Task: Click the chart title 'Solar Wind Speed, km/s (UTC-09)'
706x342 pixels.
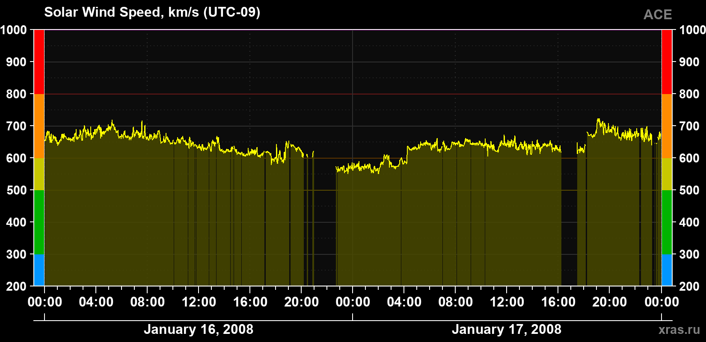Action: pos(152,12)
